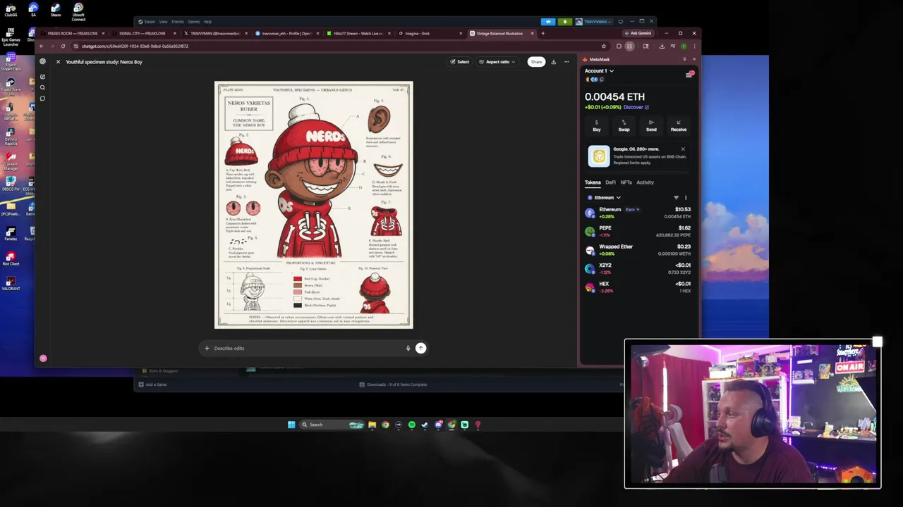Open MetaMask hamburger menu with notification badge

689,74
